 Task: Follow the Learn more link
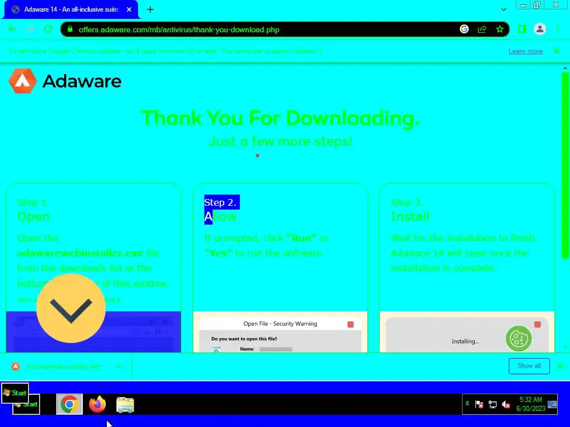click(x=525, y=51)
